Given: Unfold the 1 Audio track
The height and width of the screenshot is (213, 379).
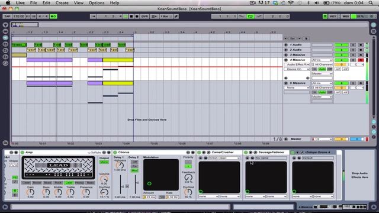Looking at the screenshot, I should 285,45.
